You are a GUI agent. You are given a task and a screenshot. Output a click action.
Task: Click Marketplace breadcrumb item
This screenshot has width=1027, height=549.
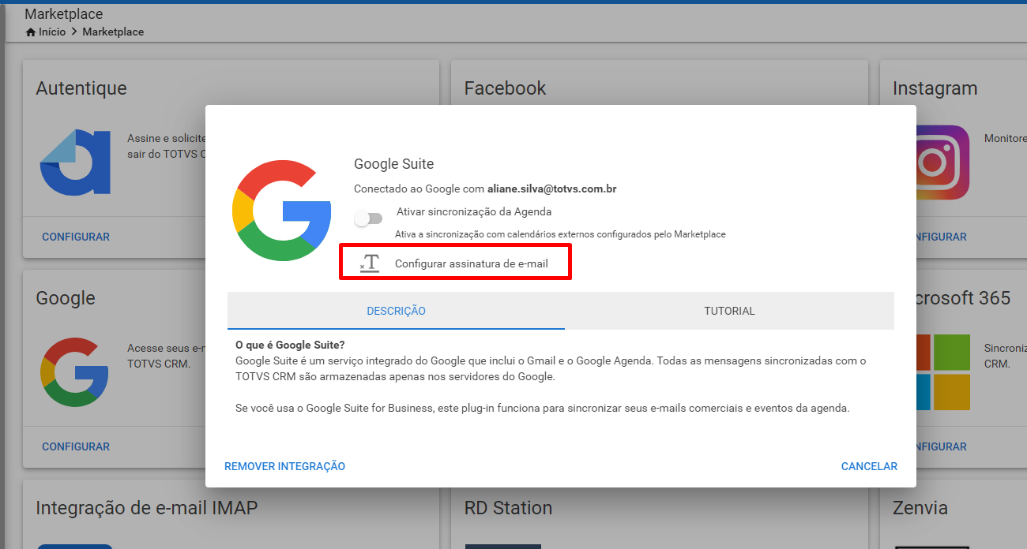(113, 32)
